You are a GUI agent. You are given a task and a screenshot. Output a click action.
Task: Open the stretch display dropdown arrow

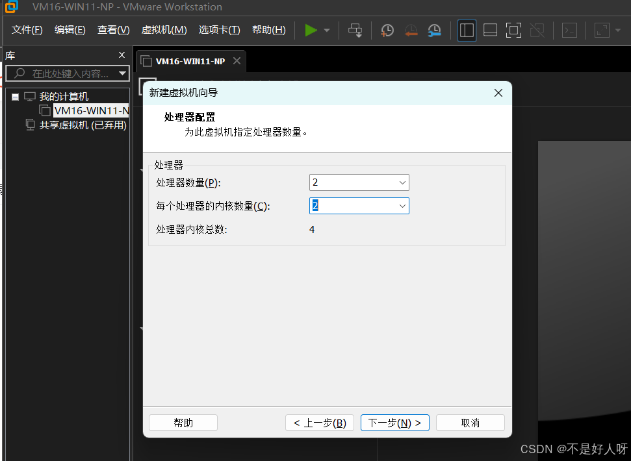[x=618, y=30]
